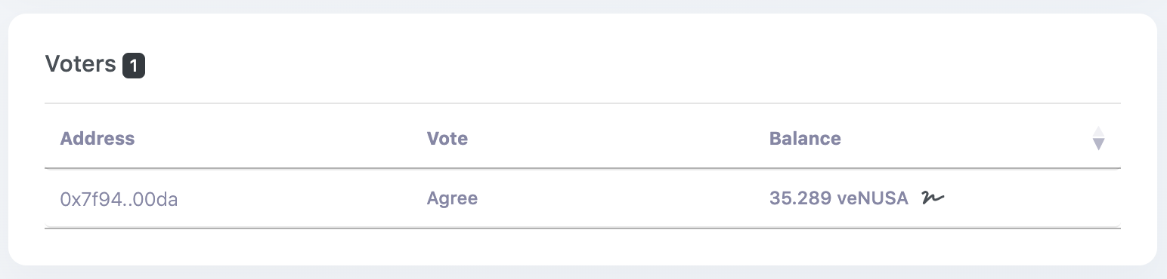
Task: Click the blank row area between address and Agree
Action: [302, 199]
